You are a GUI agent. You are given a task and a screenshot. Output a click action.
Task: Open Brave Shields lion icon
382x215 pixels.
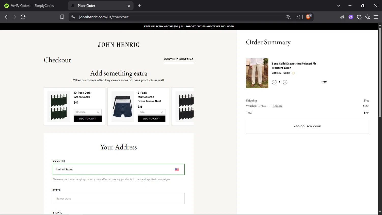[308, 17]
